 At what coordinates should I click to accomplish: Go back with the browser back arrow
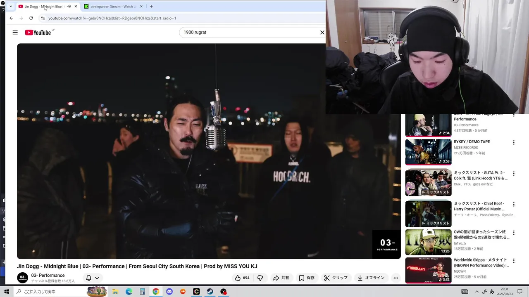(11, 18)
